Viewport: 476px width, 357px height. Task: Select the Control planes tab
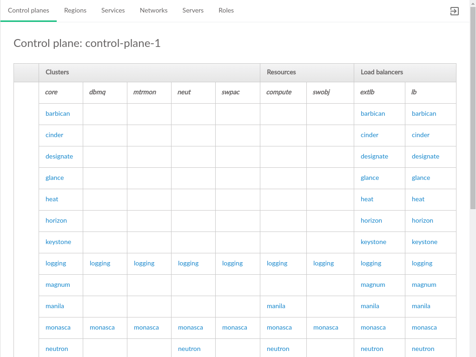point(28,10)
